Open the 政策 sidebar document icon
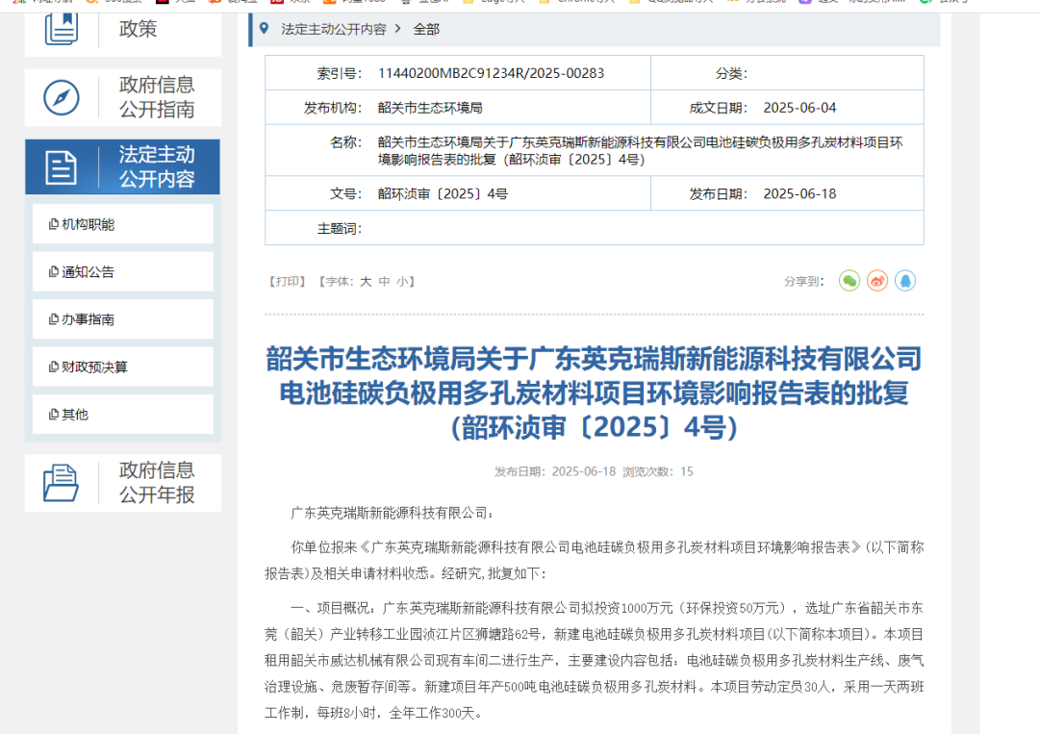Image resolution: width=1039 pixels, height=734 pixels. (x=61, y=29)
